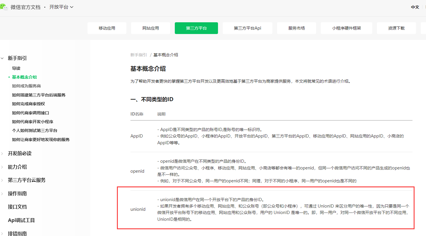Open 个人如何测试第三方平台 sidebar page

(x=35, y=130)
